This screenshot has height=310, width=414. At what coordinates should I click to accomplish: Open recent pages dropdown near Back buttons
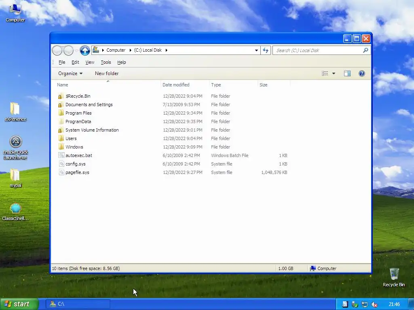pos(76,50)
